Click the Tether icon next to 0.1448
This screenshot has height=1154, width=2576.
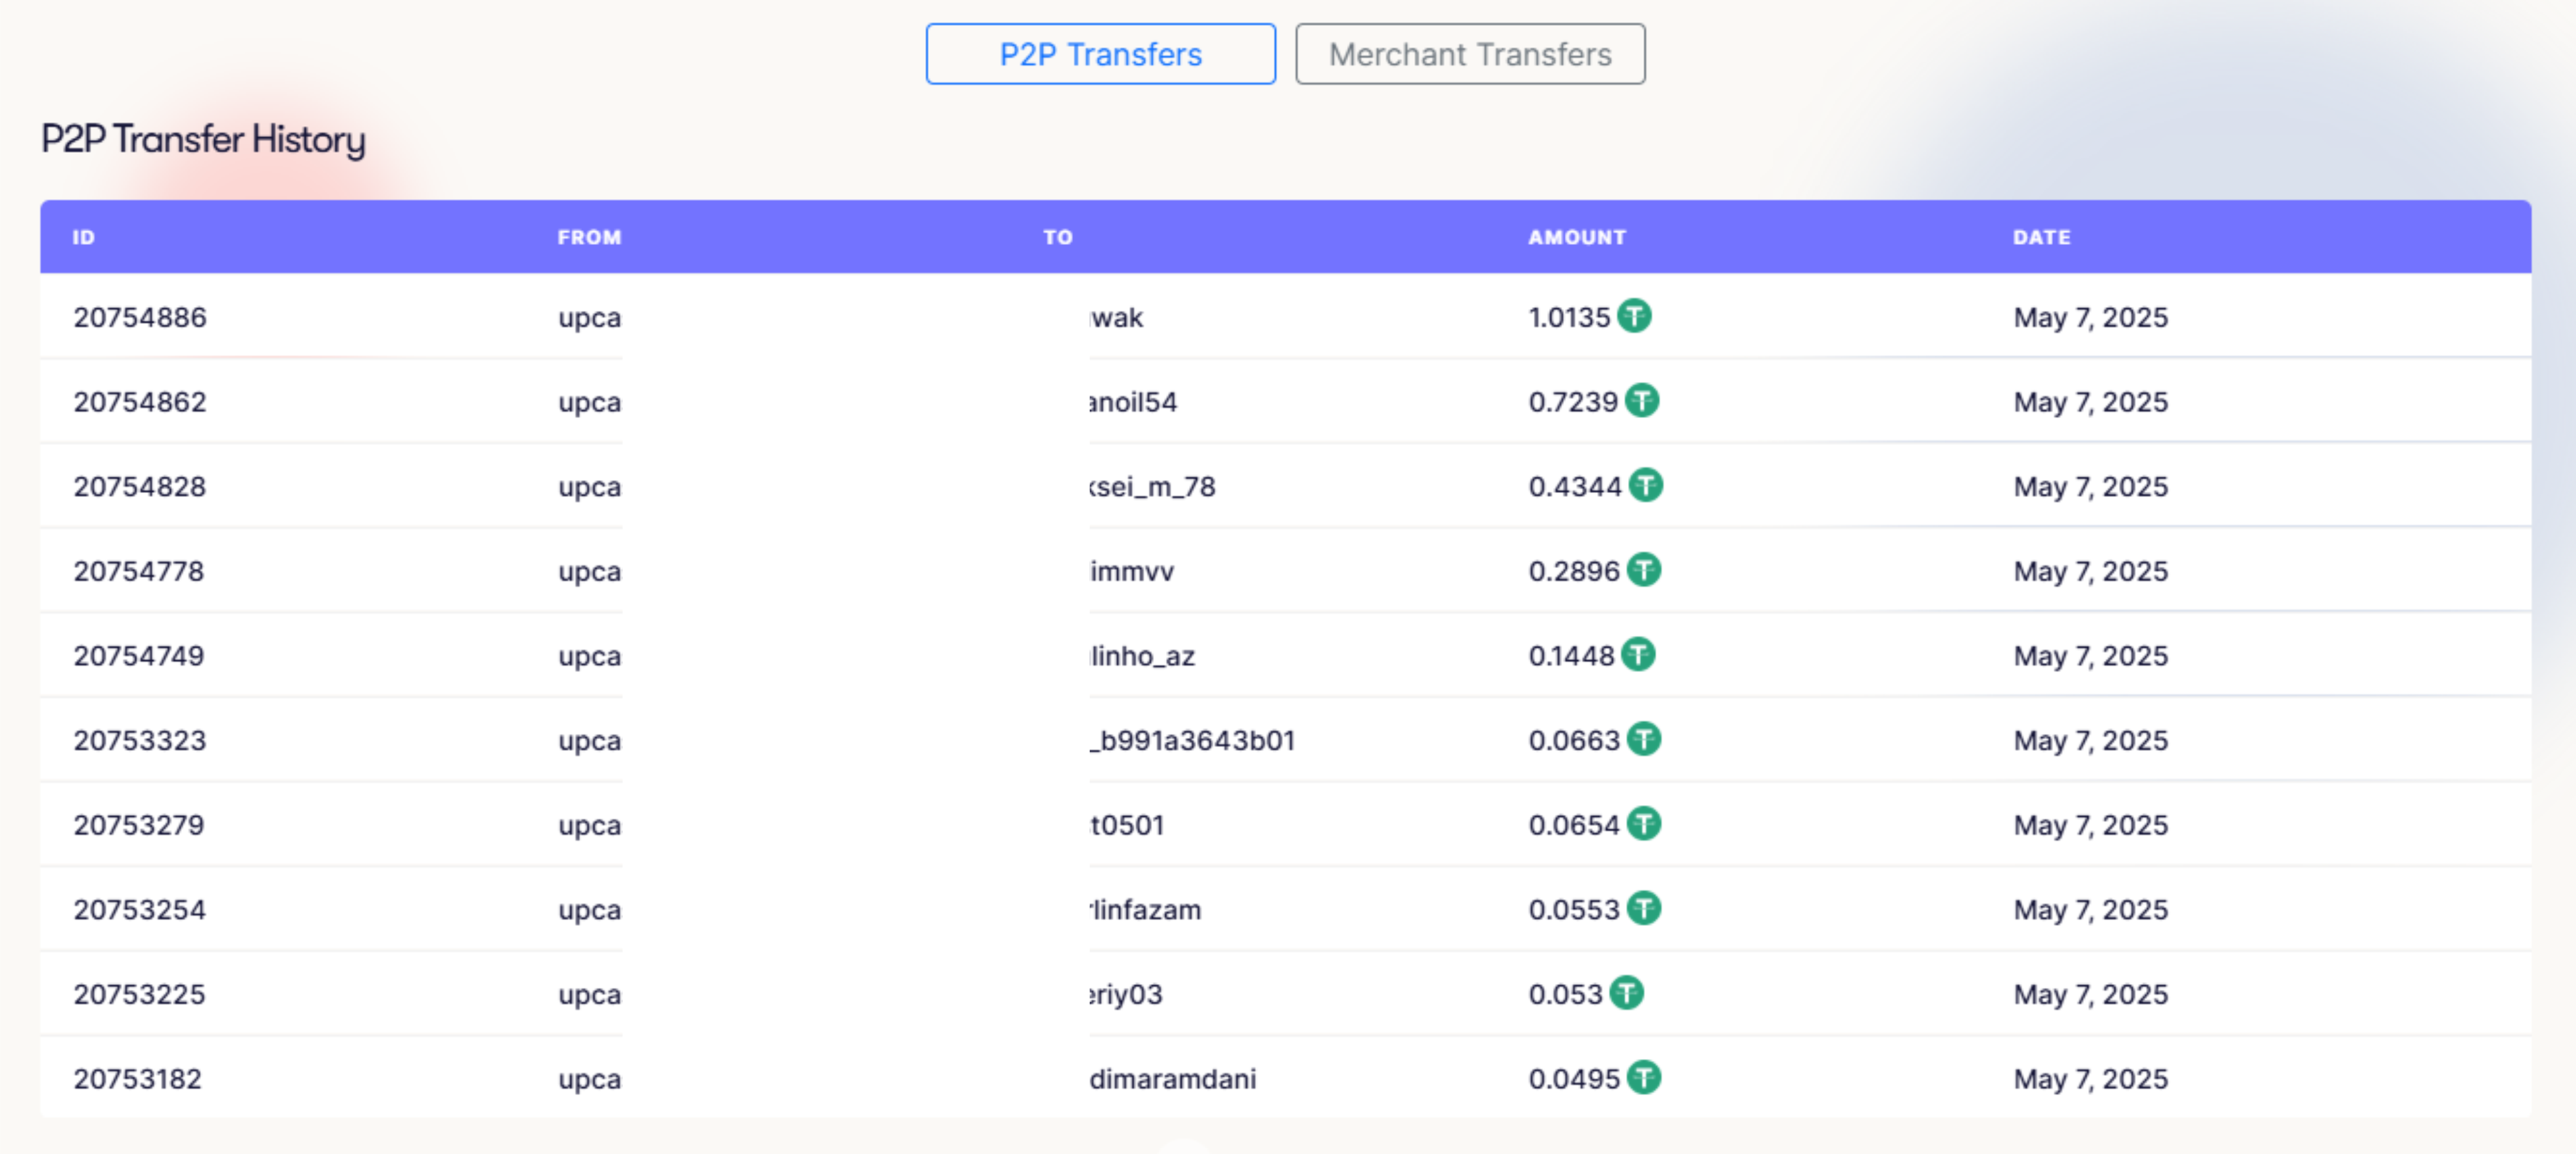1638,655
